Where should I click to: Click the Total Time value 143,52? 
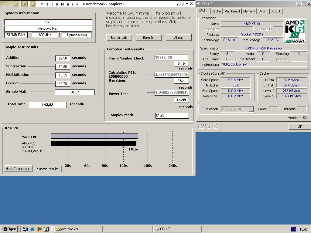48,105
